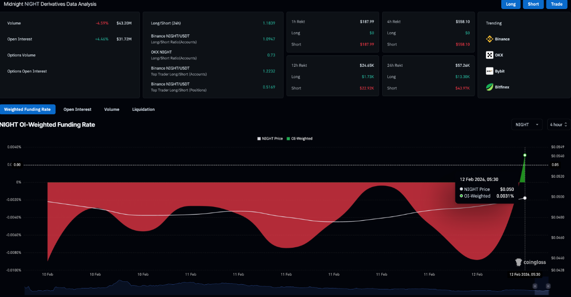Open the 4 hour interval selector
The image size is (571, 297).
(x=558, y=124)
